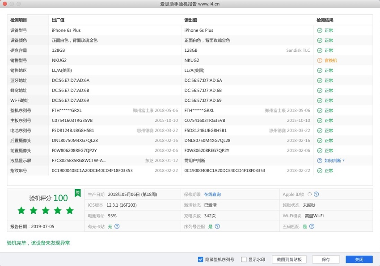Click the 已激活 activation status value
The image size is (380, 266).
[211, 205]
